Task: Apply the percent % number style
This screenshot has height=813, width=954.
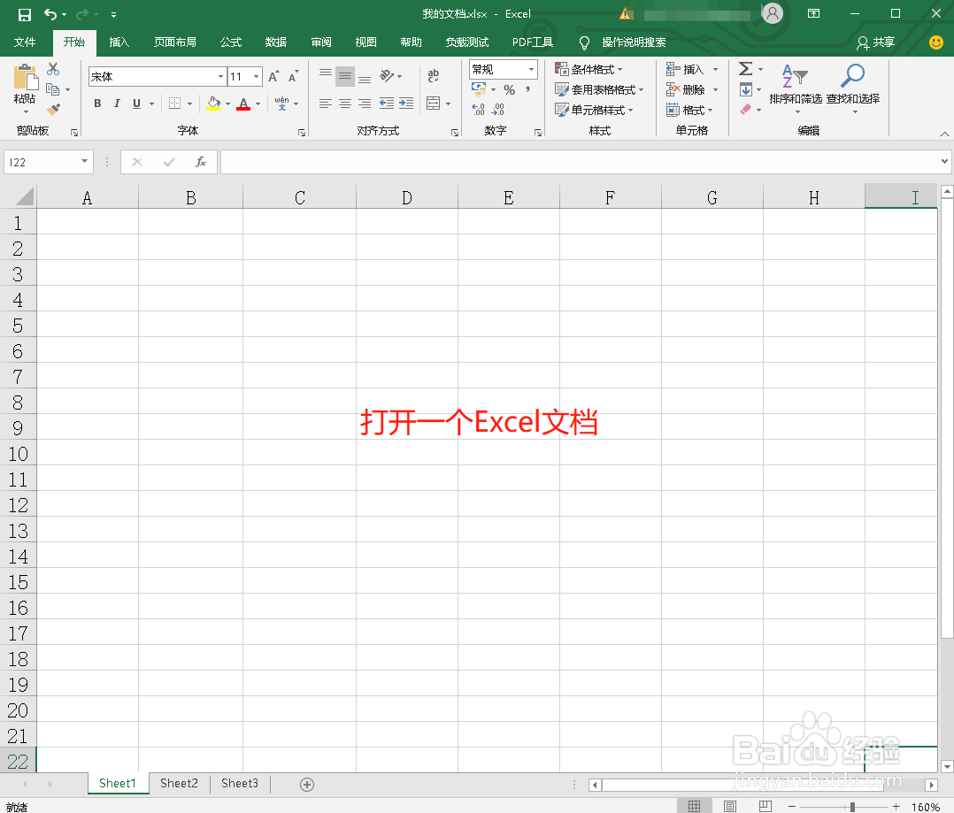Action: click(509, 89)
